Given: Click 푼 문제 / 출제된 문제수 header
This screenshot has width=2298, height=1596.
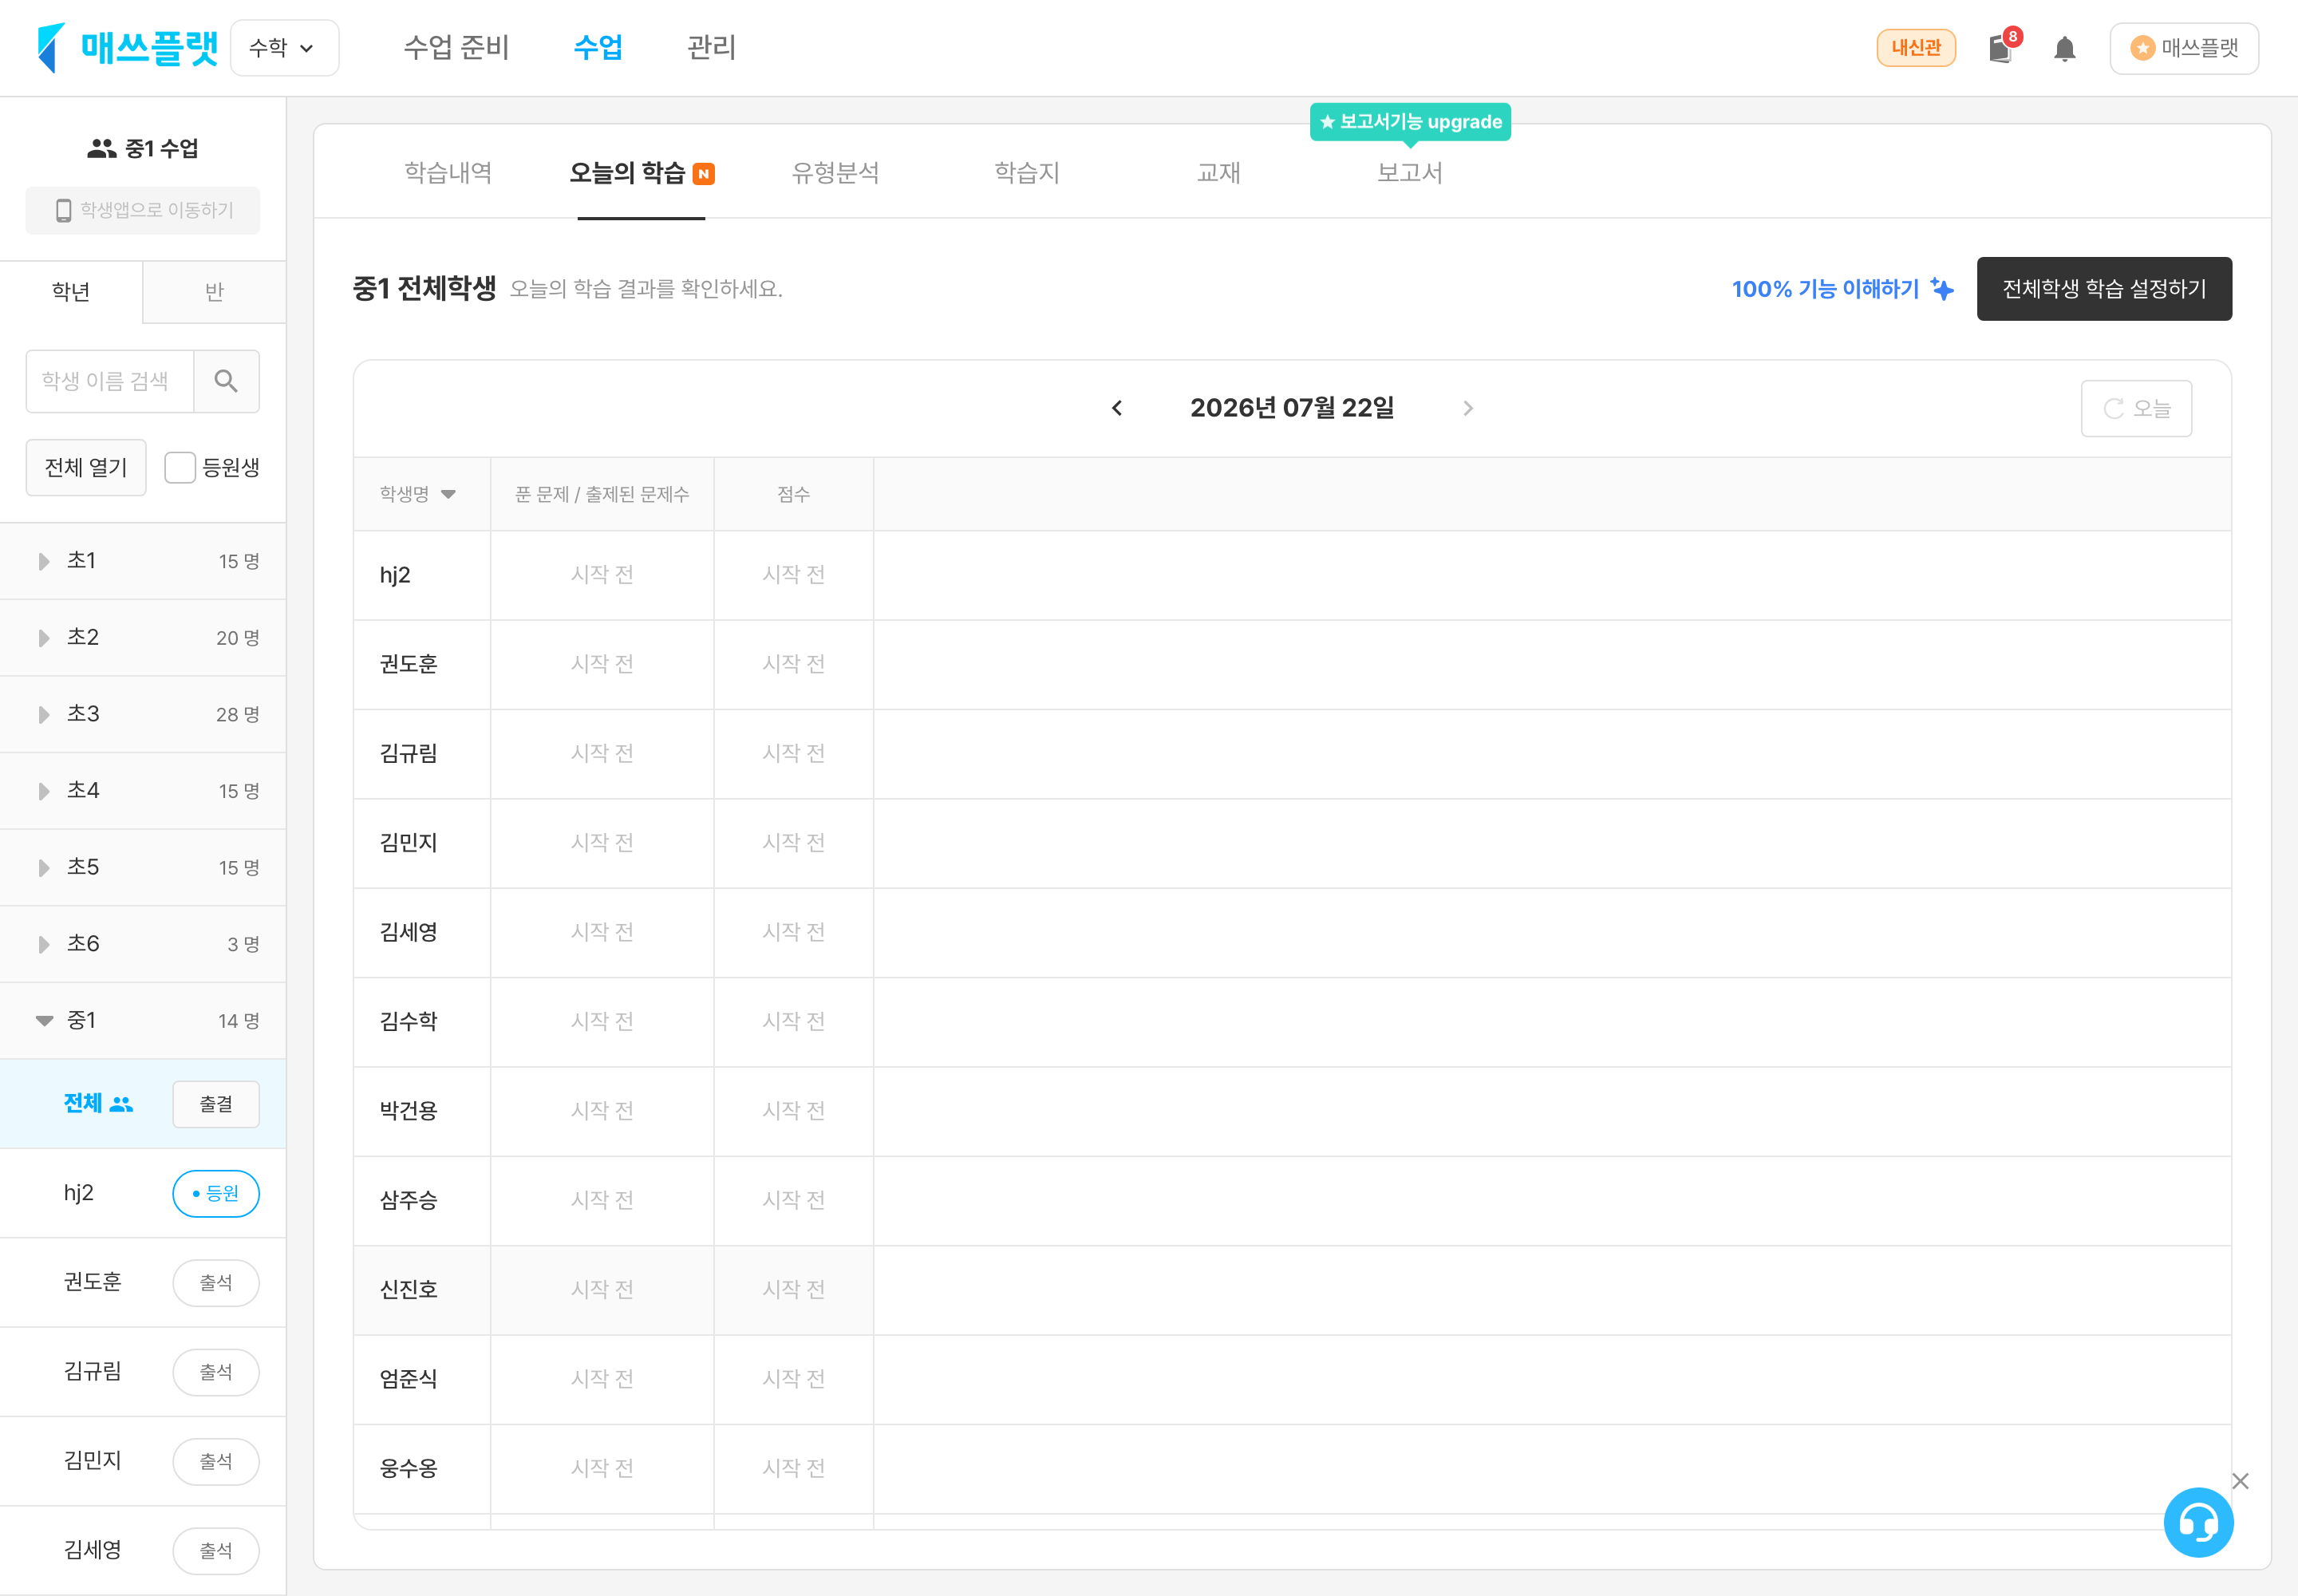Looking at the screenshot, I should pyautogui.click(x=602, y=494).
